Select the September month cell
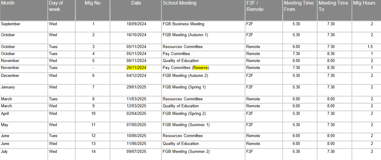381x160 pixels. [x=11, y=24]
